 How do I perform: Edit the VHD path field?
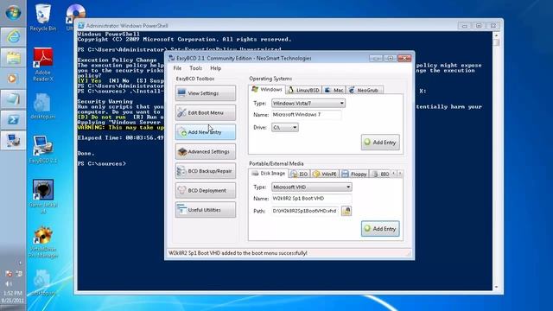[305, 211]
